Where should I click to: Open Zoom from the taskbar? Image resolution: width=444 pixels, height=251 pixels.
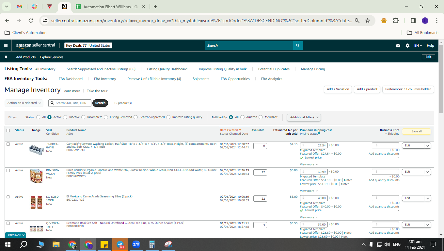click(x=136, y=244)
